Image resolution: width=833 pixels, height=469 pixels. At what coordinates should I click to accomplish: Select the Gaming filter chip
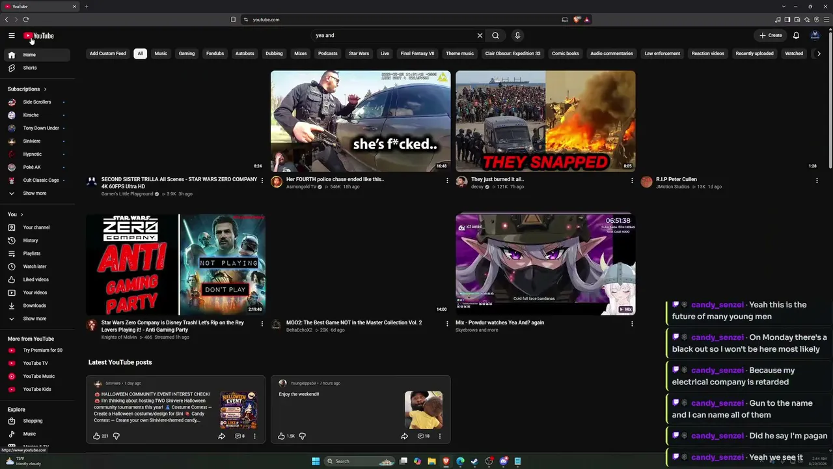[187, 53]
